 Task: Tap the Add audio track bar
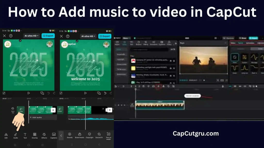(x=43, y=117)
